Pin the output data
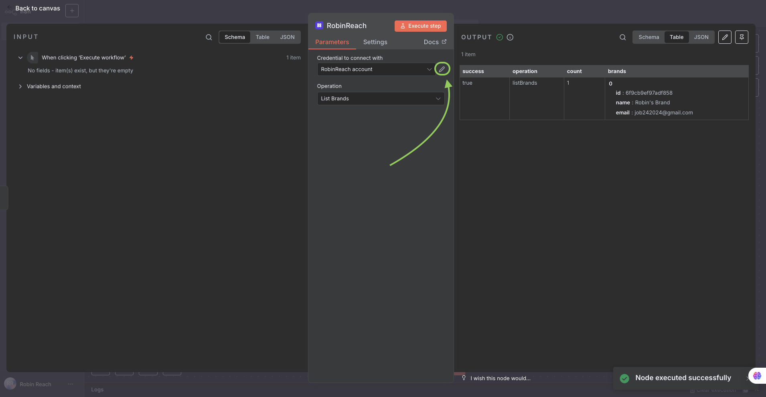 (742, 37)
